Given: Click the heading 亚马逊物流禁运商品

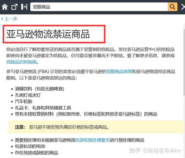Looking at the screenshot, I should (48, 34).
